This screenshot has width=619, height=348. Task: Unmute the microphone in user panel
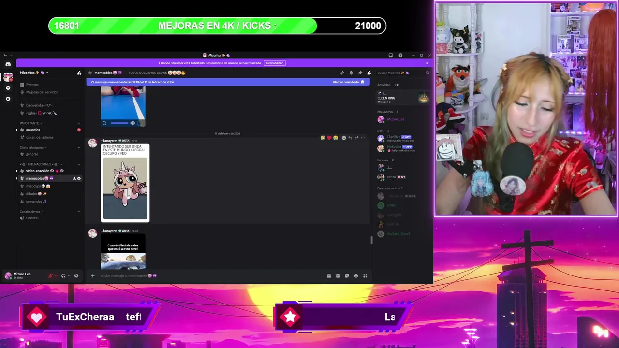[50, 276]
